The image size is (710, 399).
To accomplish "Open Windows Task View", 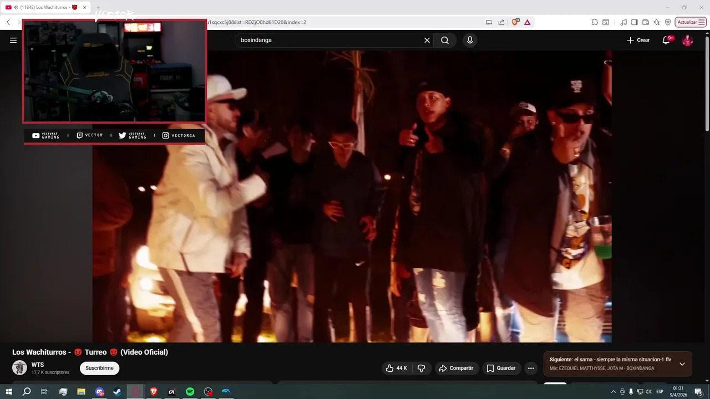I will pyautogui.click(x=44, y=392).
